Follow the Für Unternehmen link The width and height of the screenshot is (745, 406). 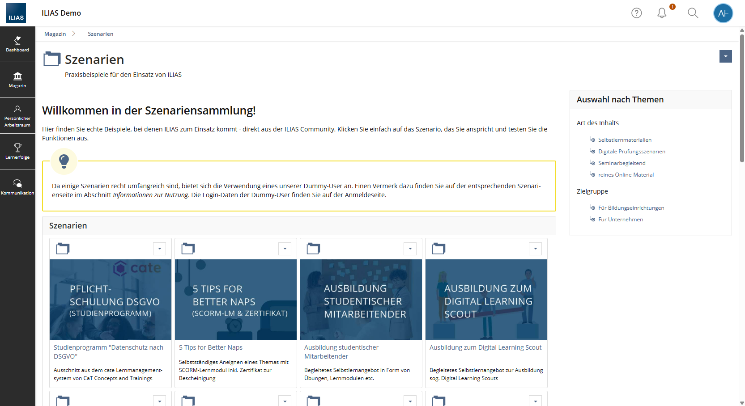click(620, 220)
